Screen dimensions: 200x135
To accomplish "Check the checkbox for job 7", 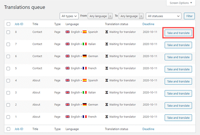I will click(x=8, y=44).
